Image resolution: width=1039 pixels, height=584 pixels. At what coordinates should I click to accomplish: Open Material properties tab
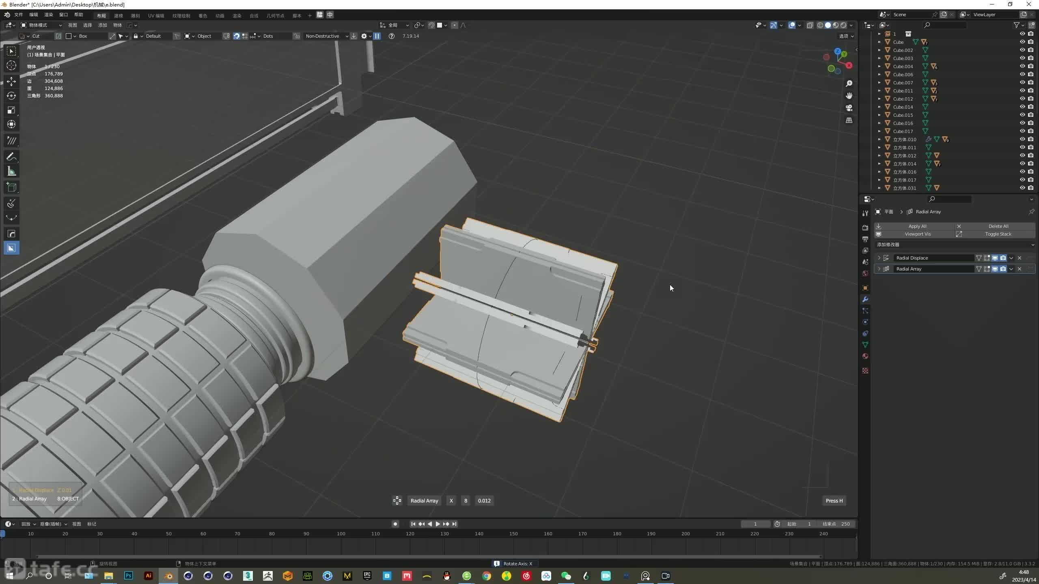tap(865, 356)
